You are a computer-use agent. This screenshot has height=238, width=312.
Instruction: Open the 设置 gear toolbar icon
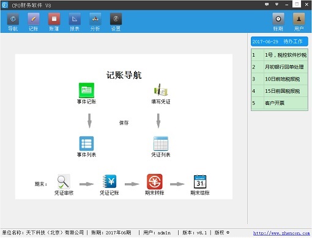tap(116, 20)
